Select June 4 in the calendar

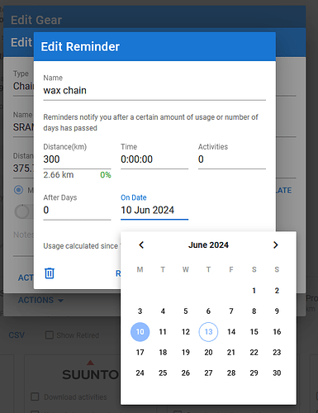[x=163, y=311]
